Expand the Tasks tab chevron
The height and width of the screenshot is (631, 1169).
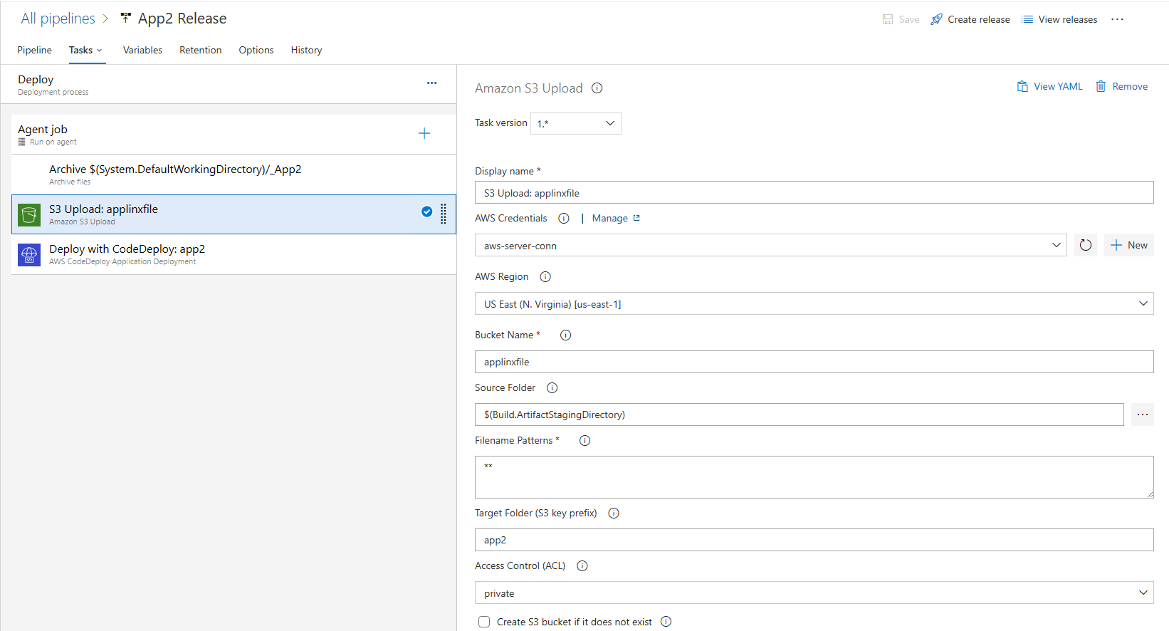tap(100, 51)
